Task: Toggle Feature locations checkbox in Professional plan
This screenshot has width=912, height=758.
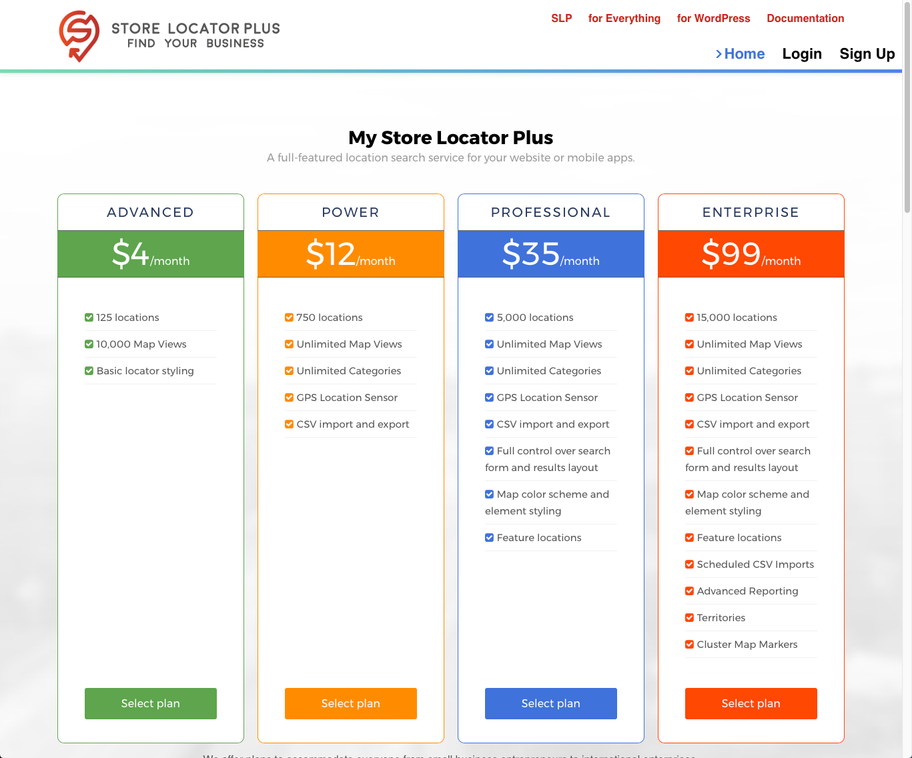Action: pyautogui.click(x=489, y=537)
